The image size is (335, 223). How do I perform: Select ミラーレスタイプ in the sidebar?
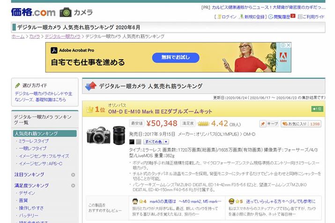pyautogui.click(x=33, y=141)
